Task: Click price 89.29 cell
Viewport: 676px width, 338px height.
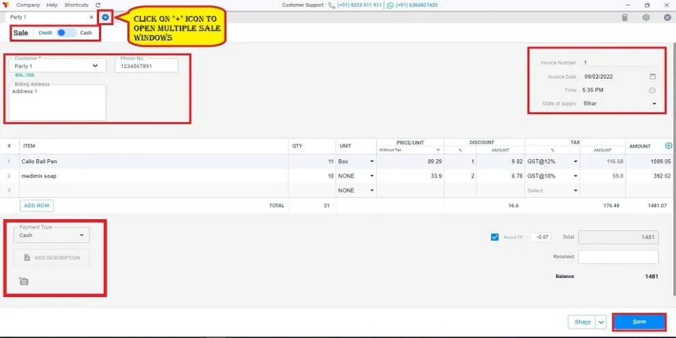Action: (x=410, y=161)
